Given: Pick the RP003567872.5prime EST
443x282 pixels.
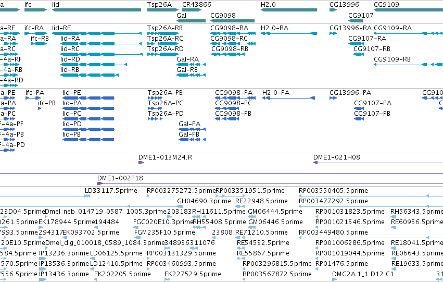Looking at the screenshot, I should (244, 279).
